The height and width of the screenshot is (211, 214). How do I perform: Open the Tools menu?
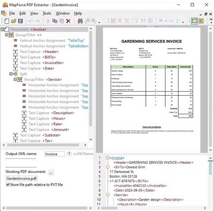(47, 14)
